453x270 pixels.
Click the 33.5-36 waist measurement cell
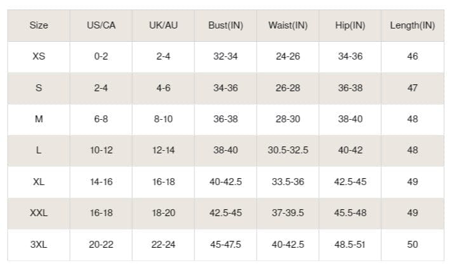288,182
